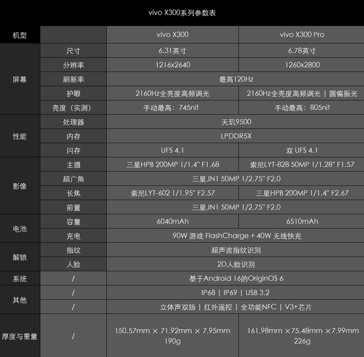Click the title 'vivo X300系列参数表'

click(x=182, y=12)
